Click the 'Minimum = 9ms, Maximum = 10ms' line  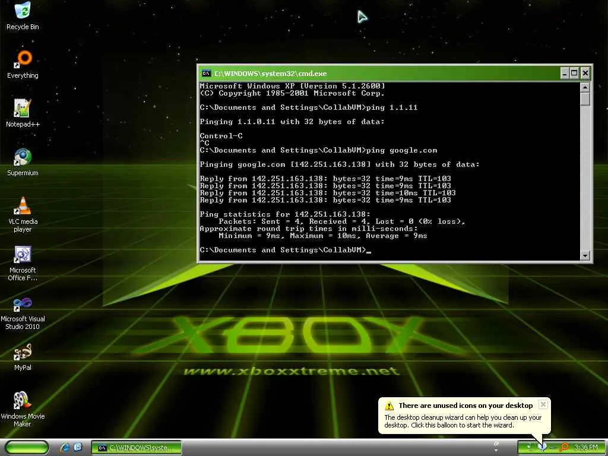tap(322, 236)
